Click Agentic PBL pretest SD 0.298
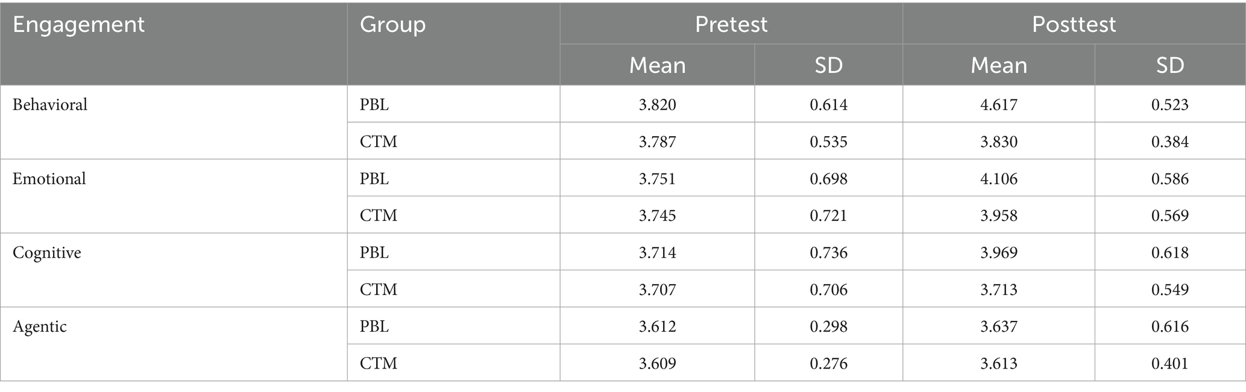This screenshot has width=1246, height=392. [x=828, y=326]
